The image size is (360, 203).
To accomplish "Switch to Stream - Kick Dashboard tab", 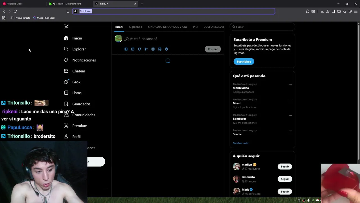I will [x=70, y=4].
